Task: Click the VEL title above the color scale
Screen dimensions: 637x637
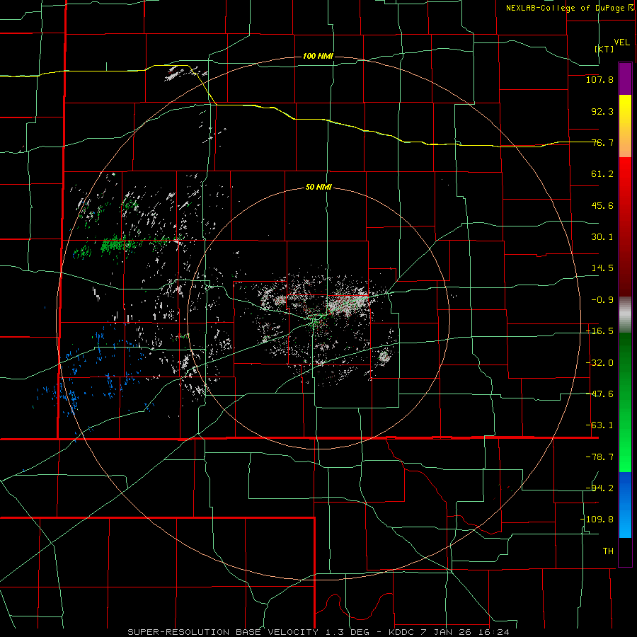Action: click(621, 42)
